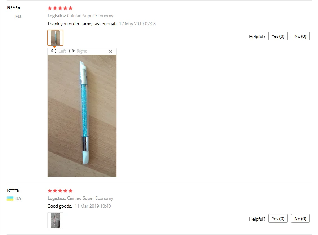The image size is (318, 235).
Task: Click the 'Thank you order came' review text
Action: point(82,24)
